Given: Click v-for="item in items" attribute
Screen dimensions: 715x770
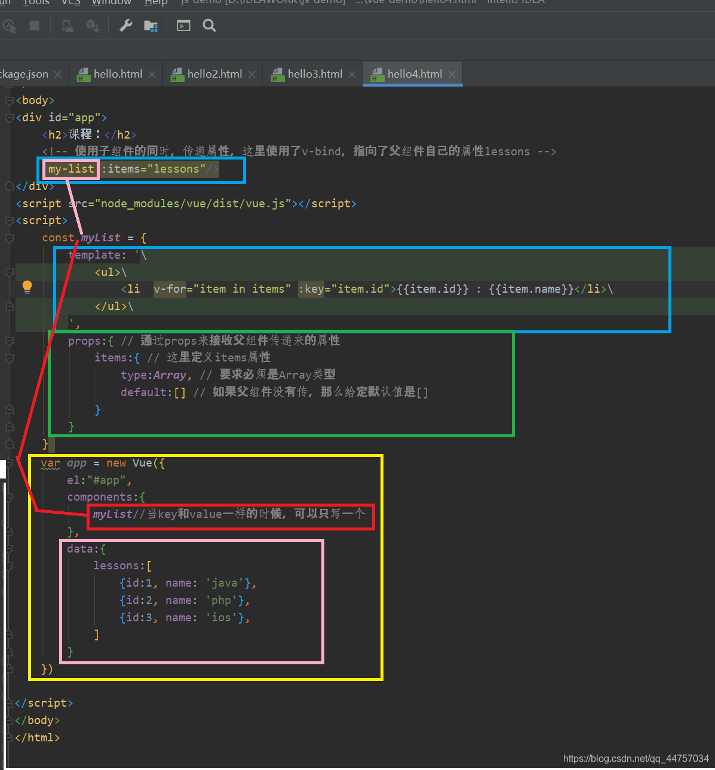Looking at the screenshot, I should (222, 289).
